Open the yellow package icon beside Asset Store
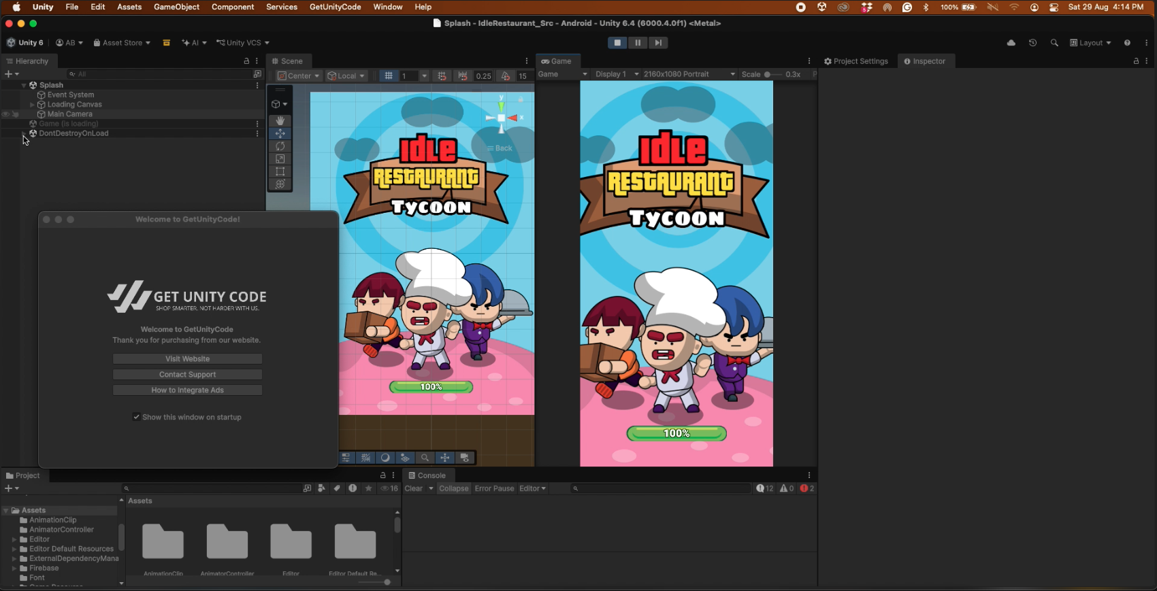 tap(166, 43)
